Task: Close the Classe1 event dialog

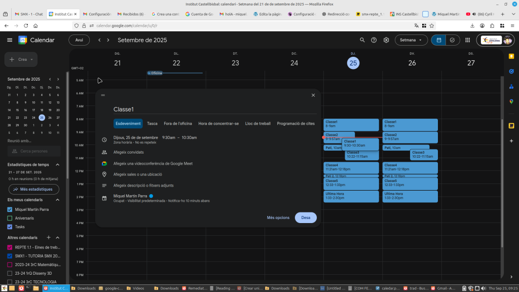Action: point(313,95)
